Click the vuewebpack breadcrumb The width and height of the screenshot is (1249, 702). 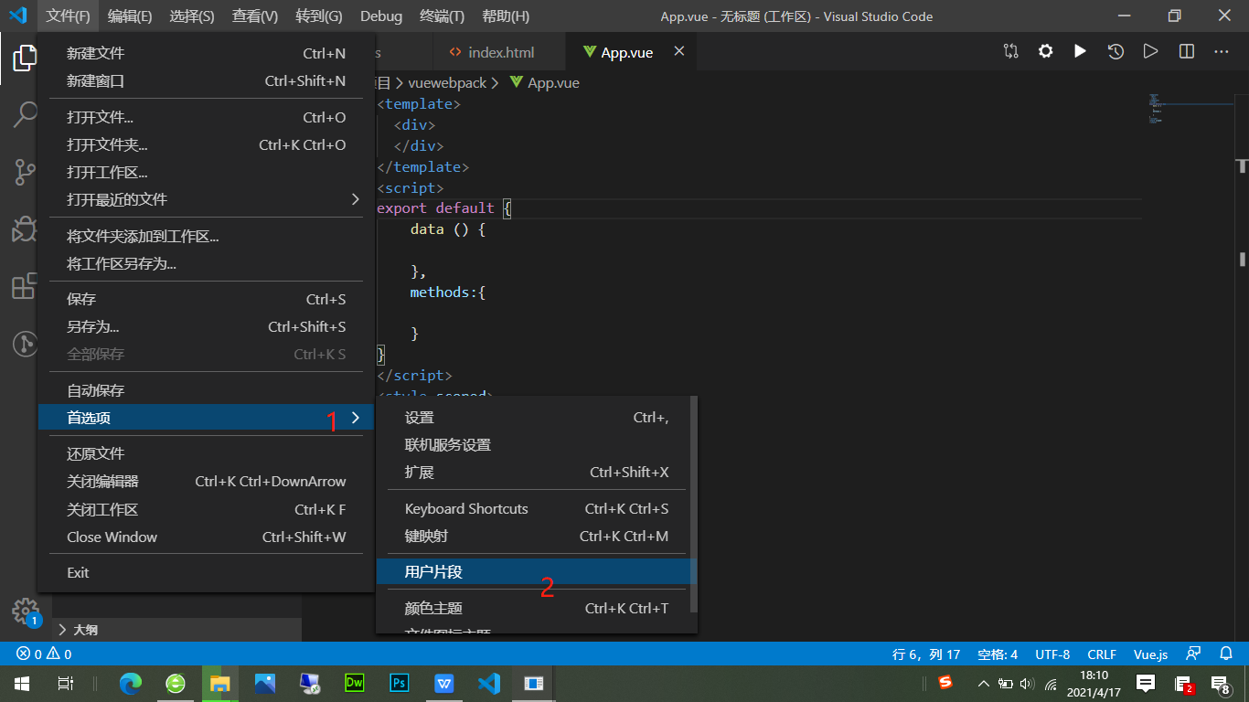pyautogui.click(x=447, y=82)
